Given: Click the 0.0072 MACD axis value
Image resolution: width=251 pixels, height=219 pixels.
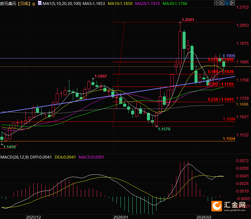Looking at the screenshot, I should pyautogui.click(x=242, y=161).
